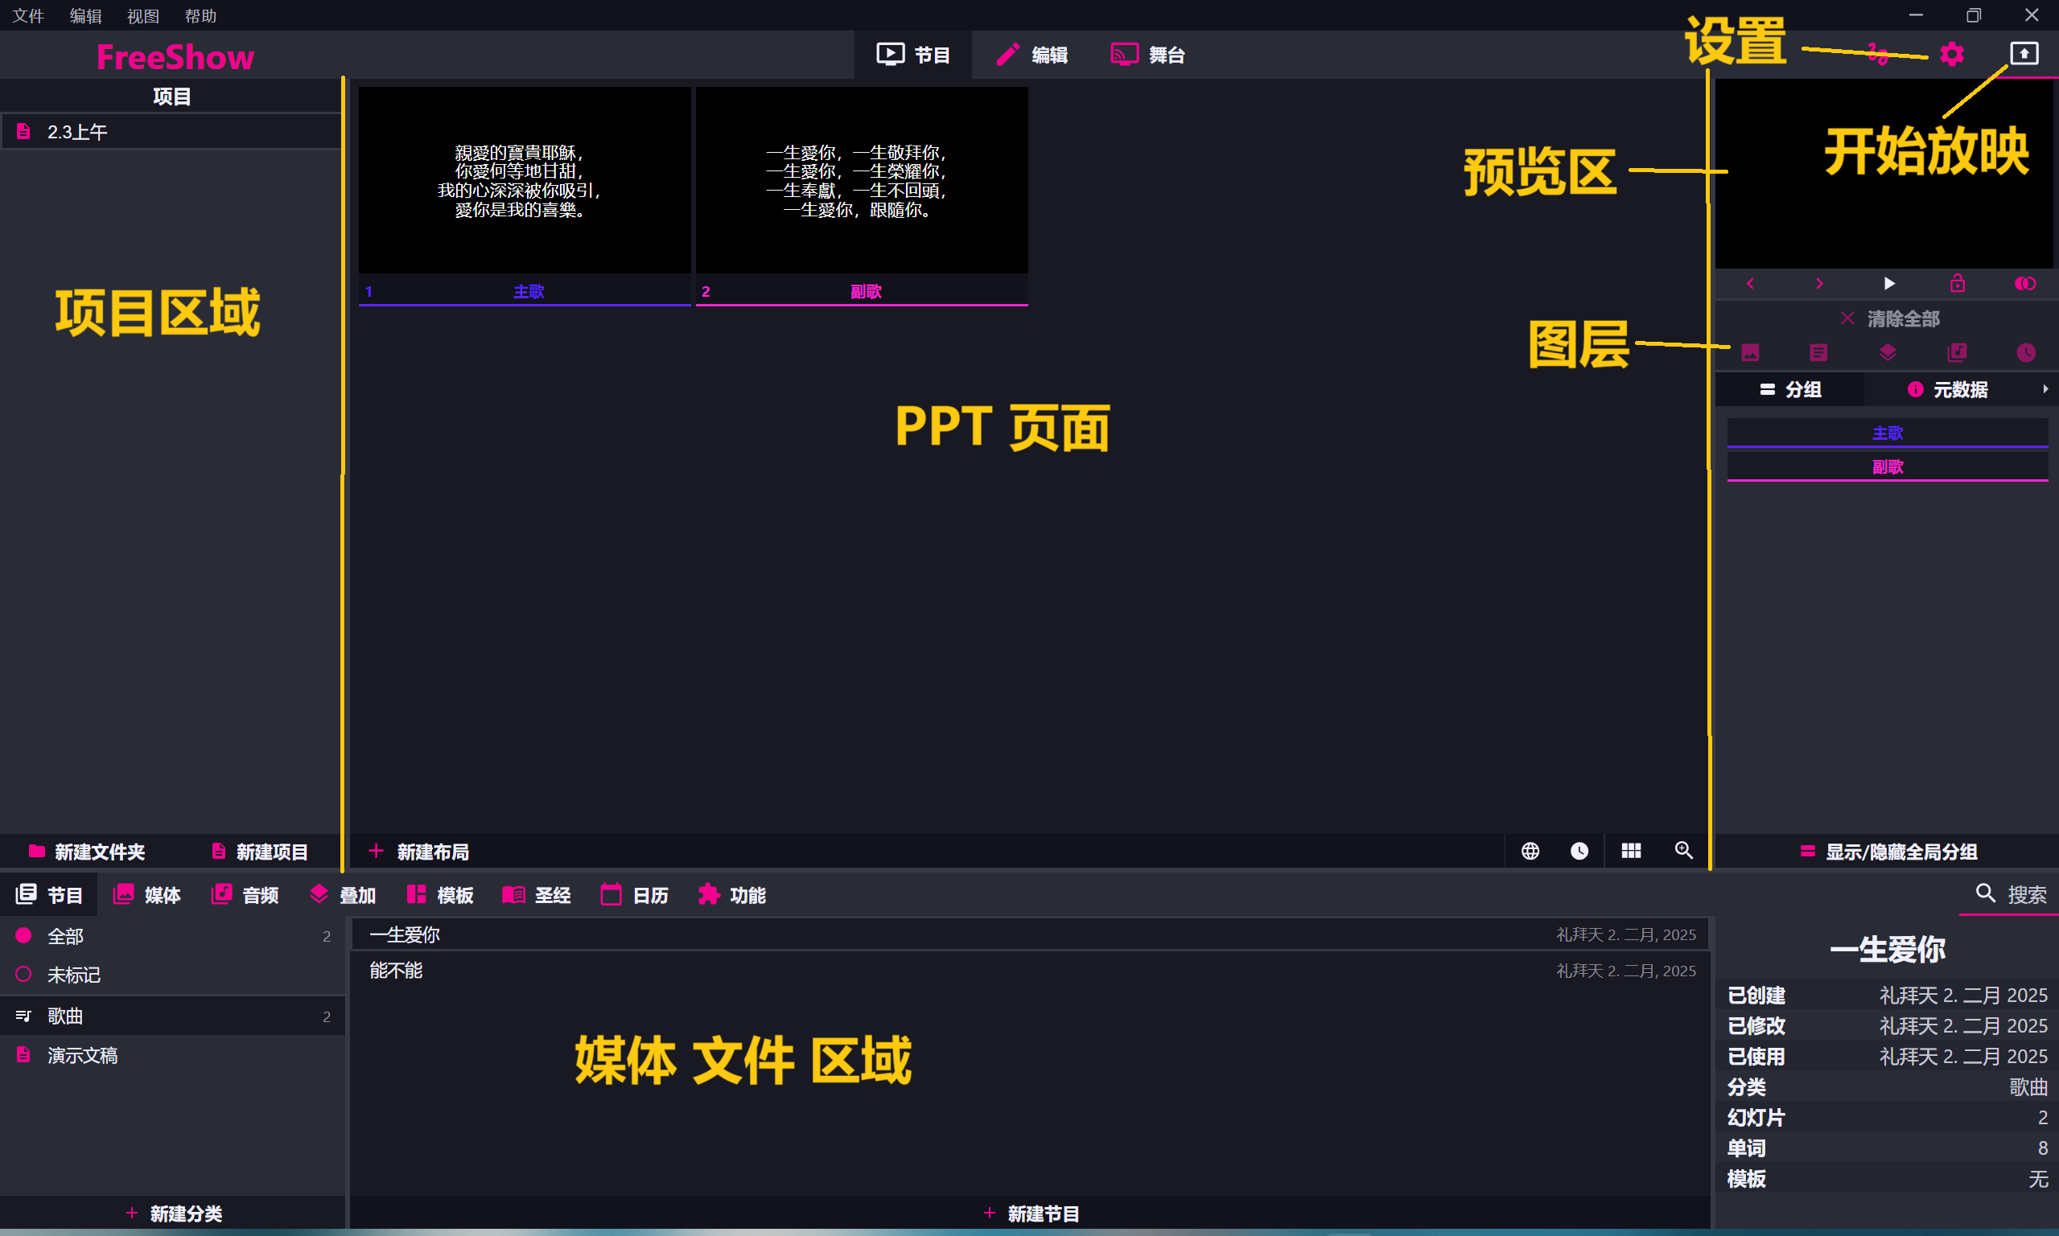Image resolution: width=2059 pixels, height=1236 pixels.
Task: Clear the audio layer
Action: tap(1958, 352)
